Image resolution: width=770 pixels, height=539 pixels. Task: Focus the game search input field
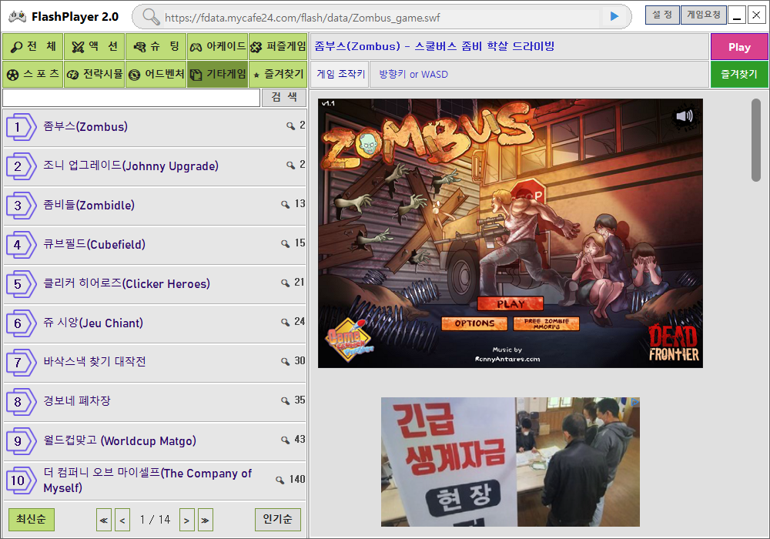(x=131, y=98)
